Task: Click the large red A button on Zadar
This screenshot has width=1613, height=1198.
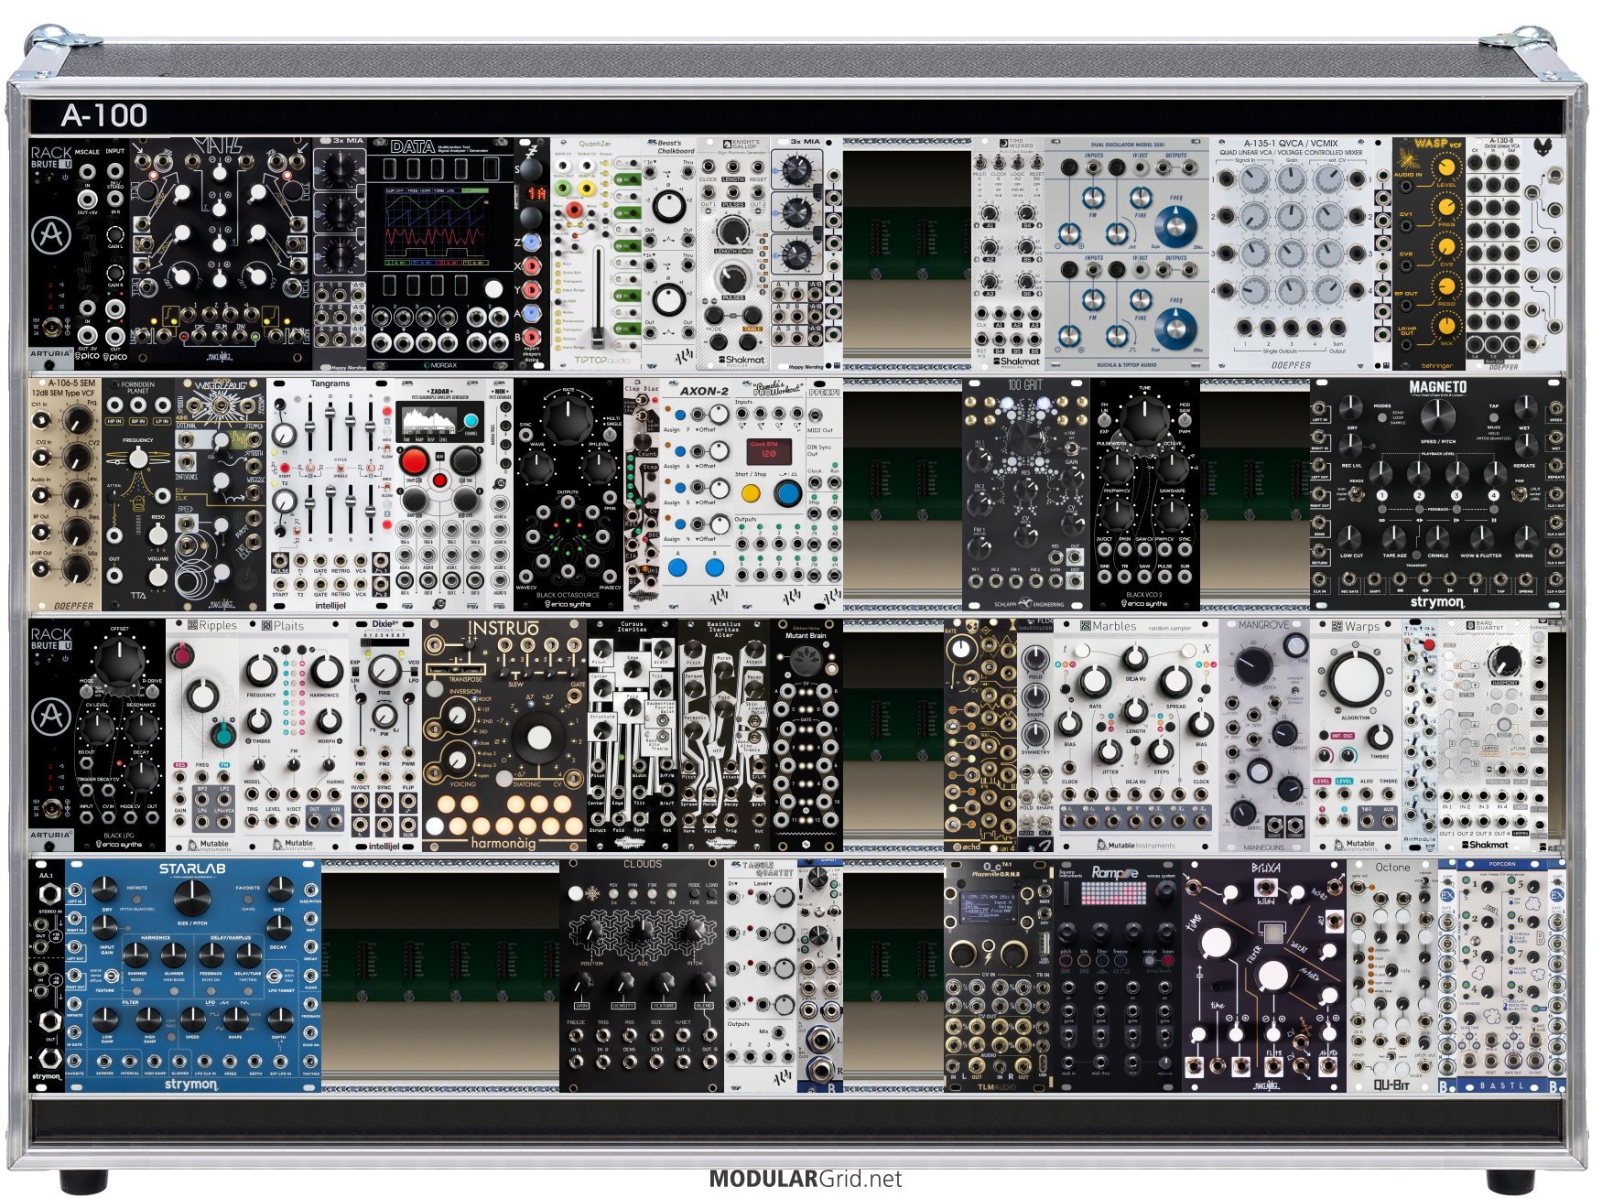Action: pos(414,461)
